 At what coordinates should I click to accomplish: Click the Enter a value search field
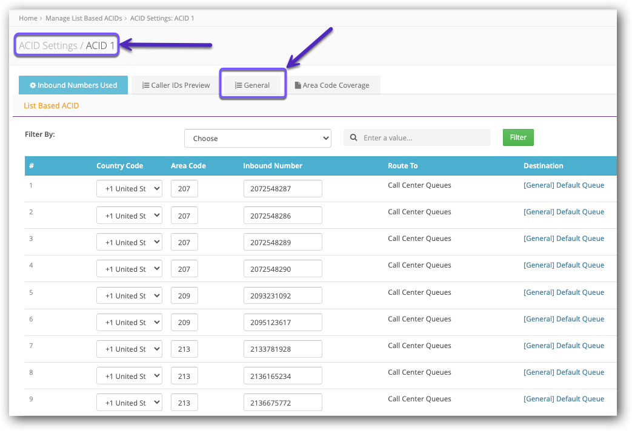[424, 138]
